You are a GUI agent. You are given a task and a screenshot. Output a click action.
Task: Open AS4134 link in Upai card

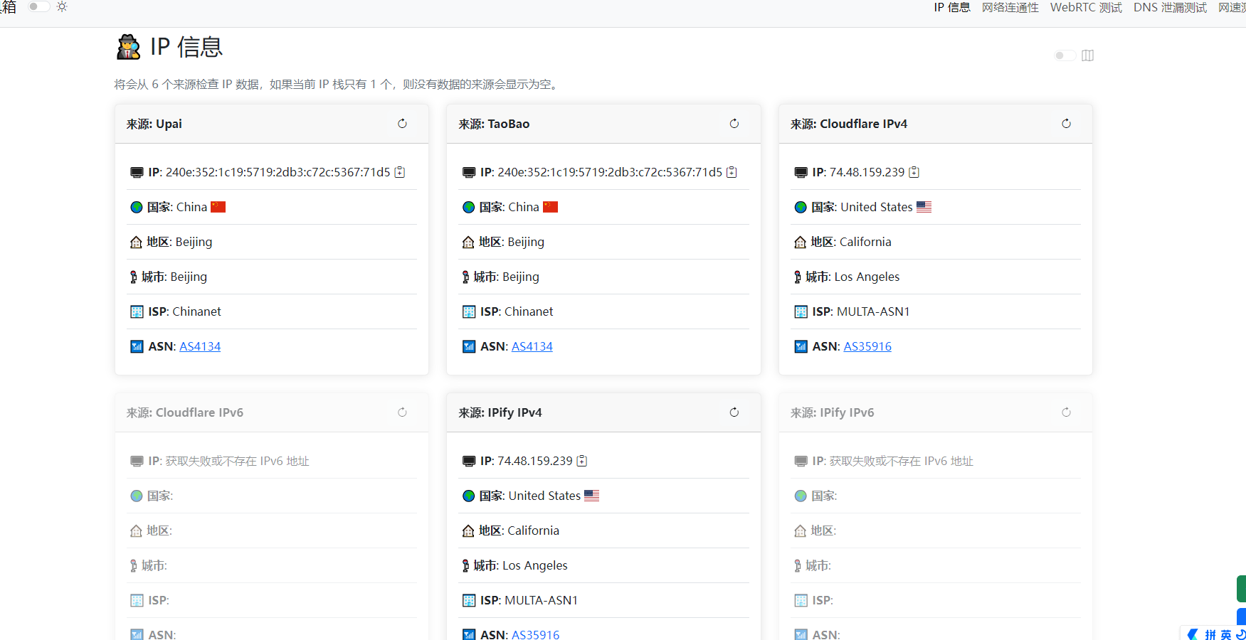200,346
